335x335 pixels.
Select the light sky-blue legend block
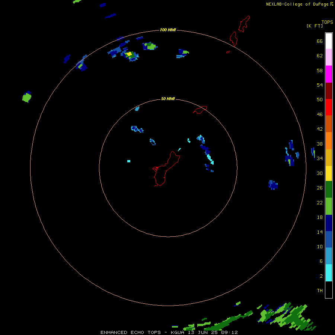coord(329,256)
